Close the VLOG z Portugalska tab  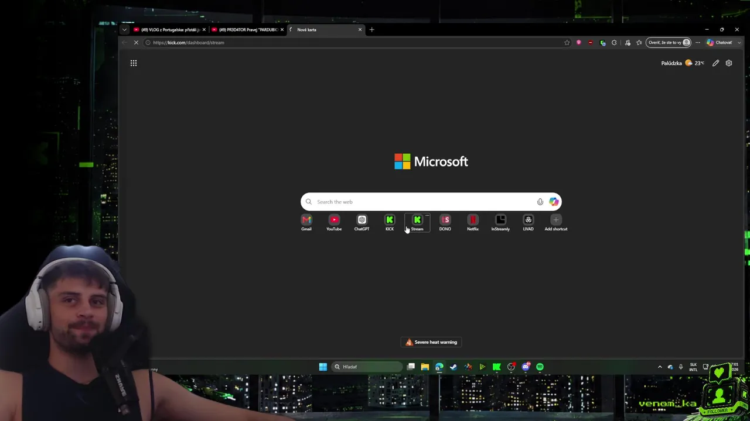coord(204,30)
